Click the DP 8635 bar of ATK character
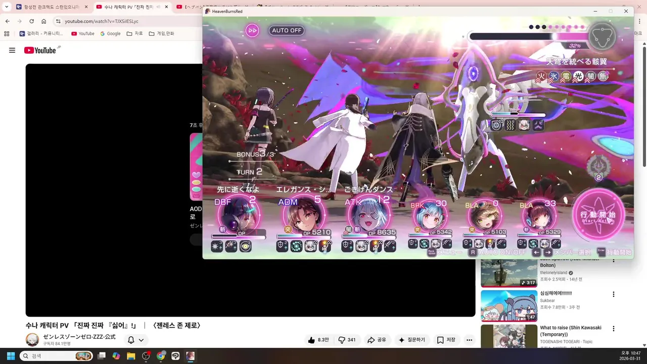Screen dimensions: 647x364 pos(368,236)
